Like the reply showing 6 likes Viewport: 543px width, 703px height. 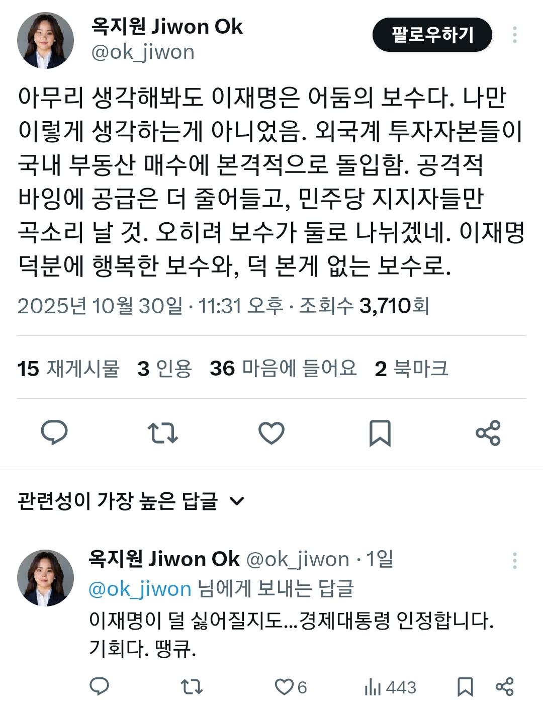(x=291, y=686)
